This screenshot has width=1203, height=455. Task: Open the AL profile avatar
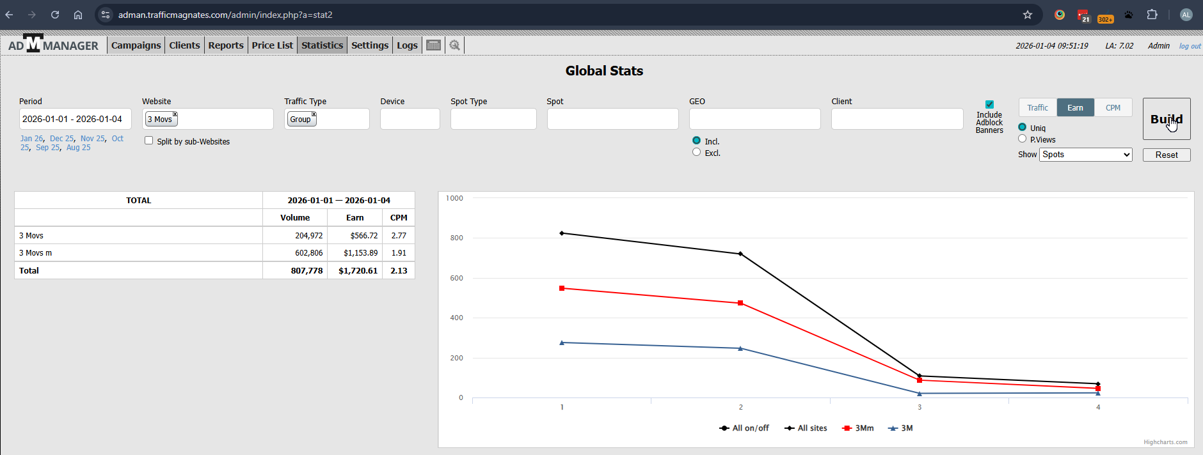click(1186, 15)
